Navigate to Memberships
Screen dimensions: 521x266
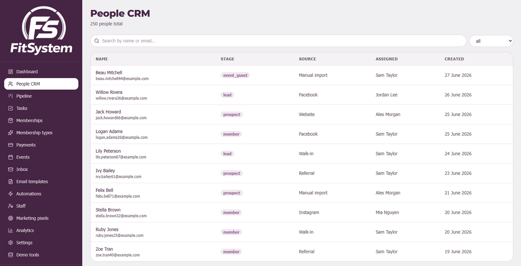click(x=41, y=121)
